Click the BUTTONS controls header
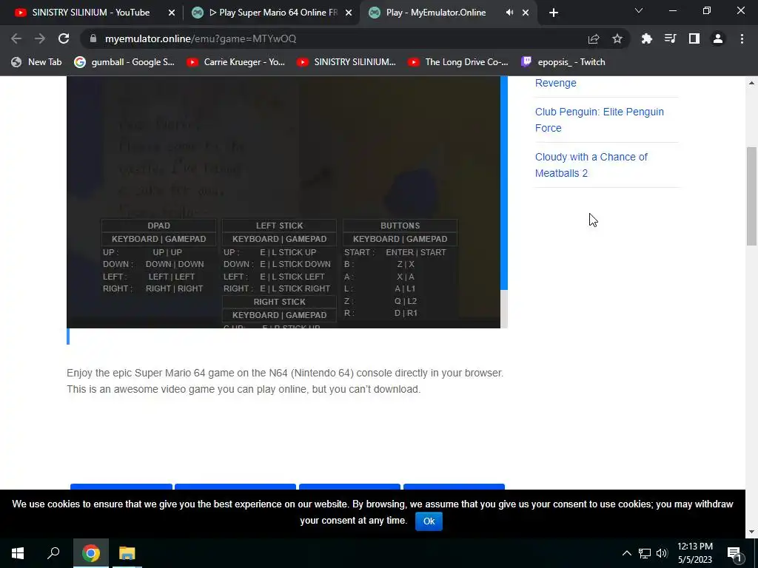 400,226
